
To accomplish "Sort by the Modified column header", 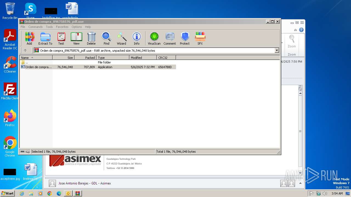I will click(x=143, y=58).
